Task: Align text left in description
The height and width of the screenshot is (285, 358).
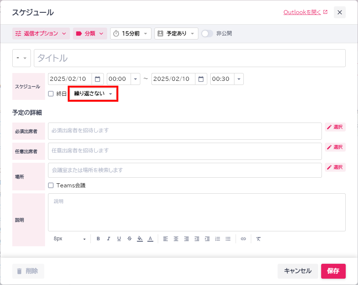Action: click(166, 238)
